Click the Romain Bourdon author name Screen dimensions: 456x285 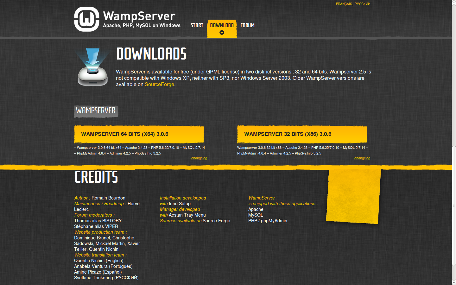coord(108,198)
